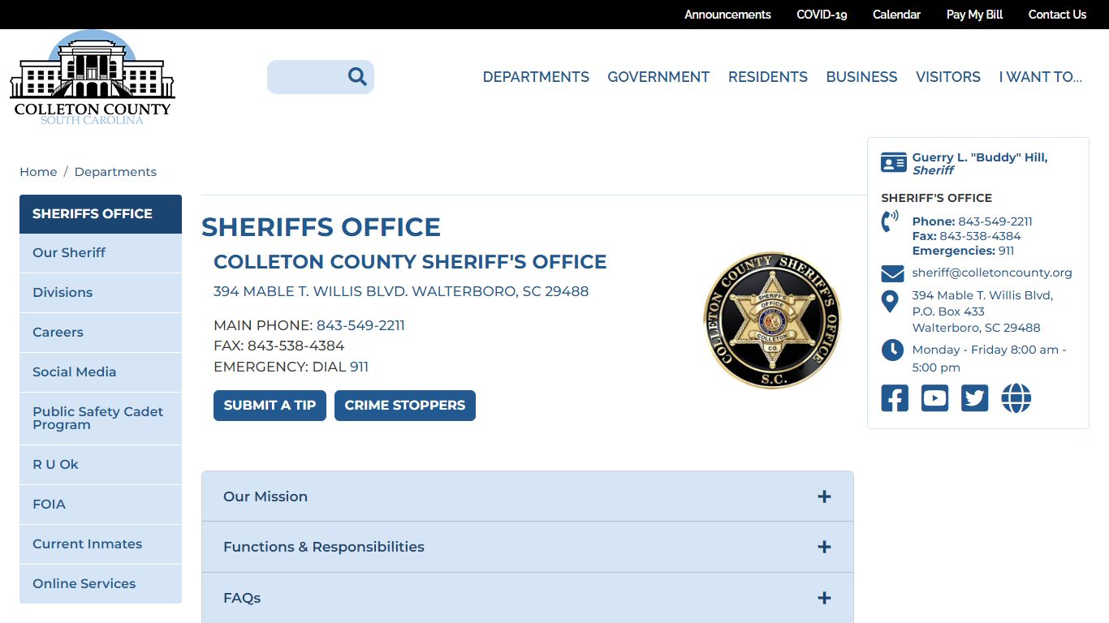This screenshot has width=1109, height=623.
Task: Open R U Ok in sidebar
Action: point(101,465)
